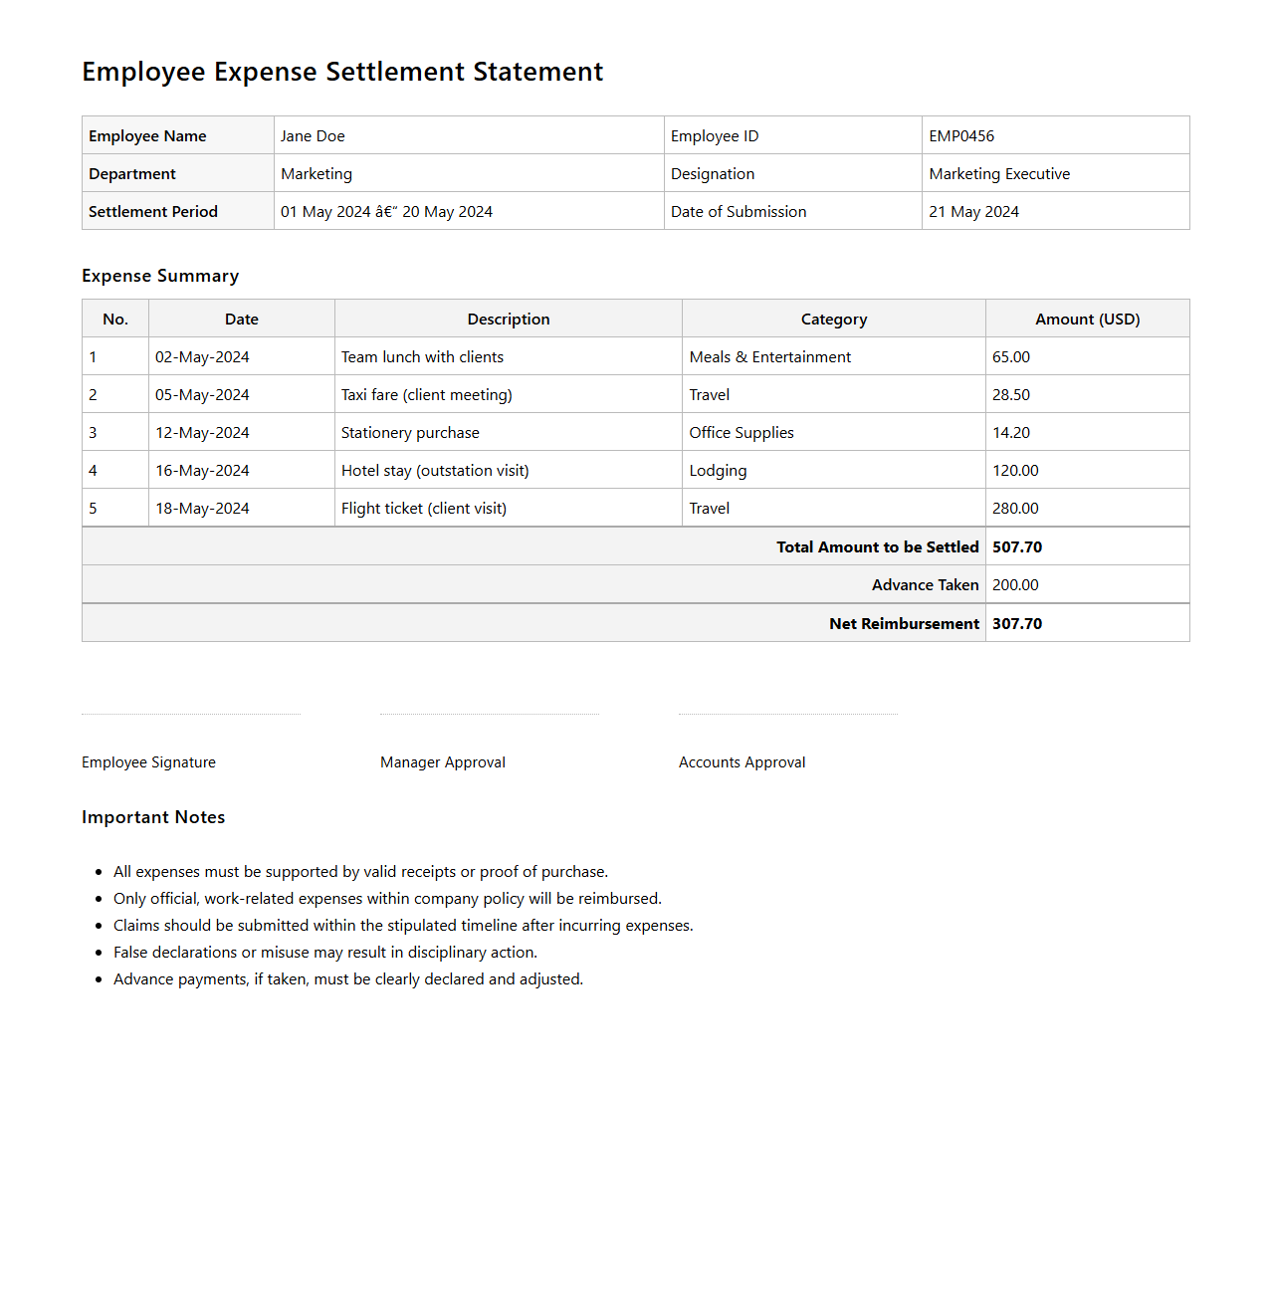Click the EMP0456 employee ID value
This screenshot has width=1272, height=1294.
(961, 136)
